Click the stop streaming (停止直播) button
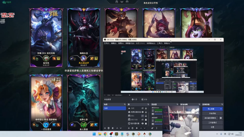This screenshot has width=244, height=137. [211, 109]
